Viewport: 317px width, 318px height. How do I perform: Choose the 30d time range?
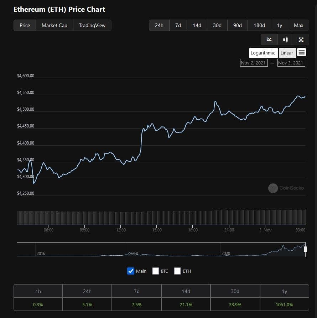click(x=217, y=25)
